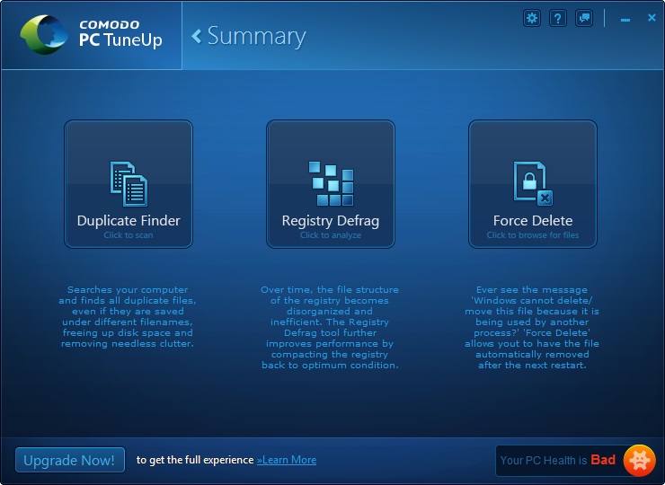
Task: Click the Summary page heading
Action: click(x=257, y=37)
